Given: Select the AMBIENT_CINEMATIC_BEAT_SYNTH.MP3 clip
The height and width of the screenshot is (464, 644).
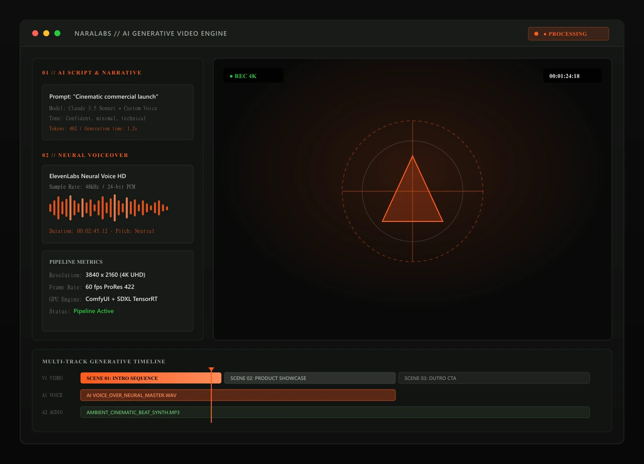Looking at the screenshot, I should (x=335, y=412).
